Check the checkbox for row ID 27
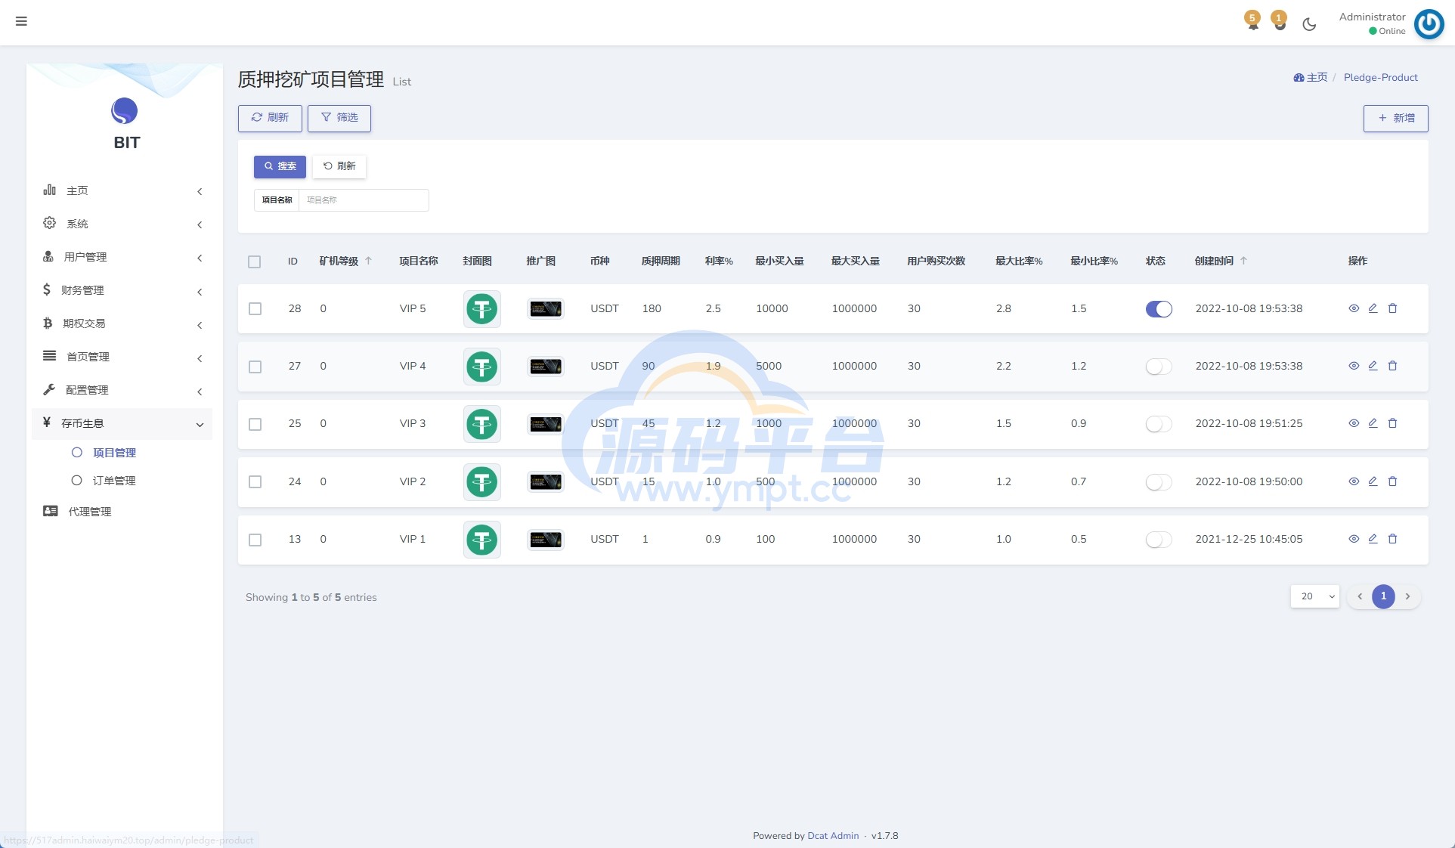 (x=255, y=367)
